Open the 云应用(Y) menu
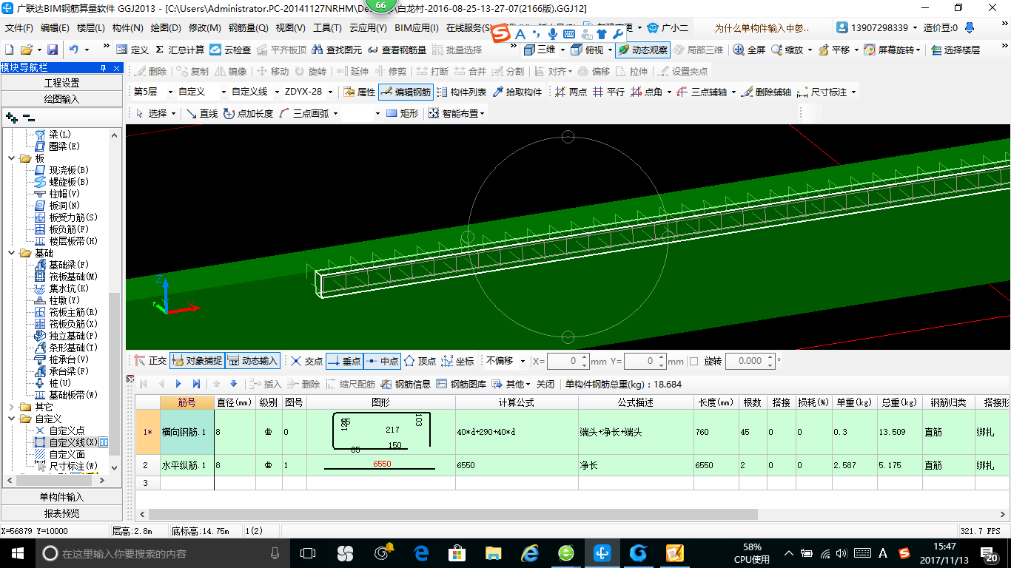Viewport: 1011px width, 568px height. point(368,28)
